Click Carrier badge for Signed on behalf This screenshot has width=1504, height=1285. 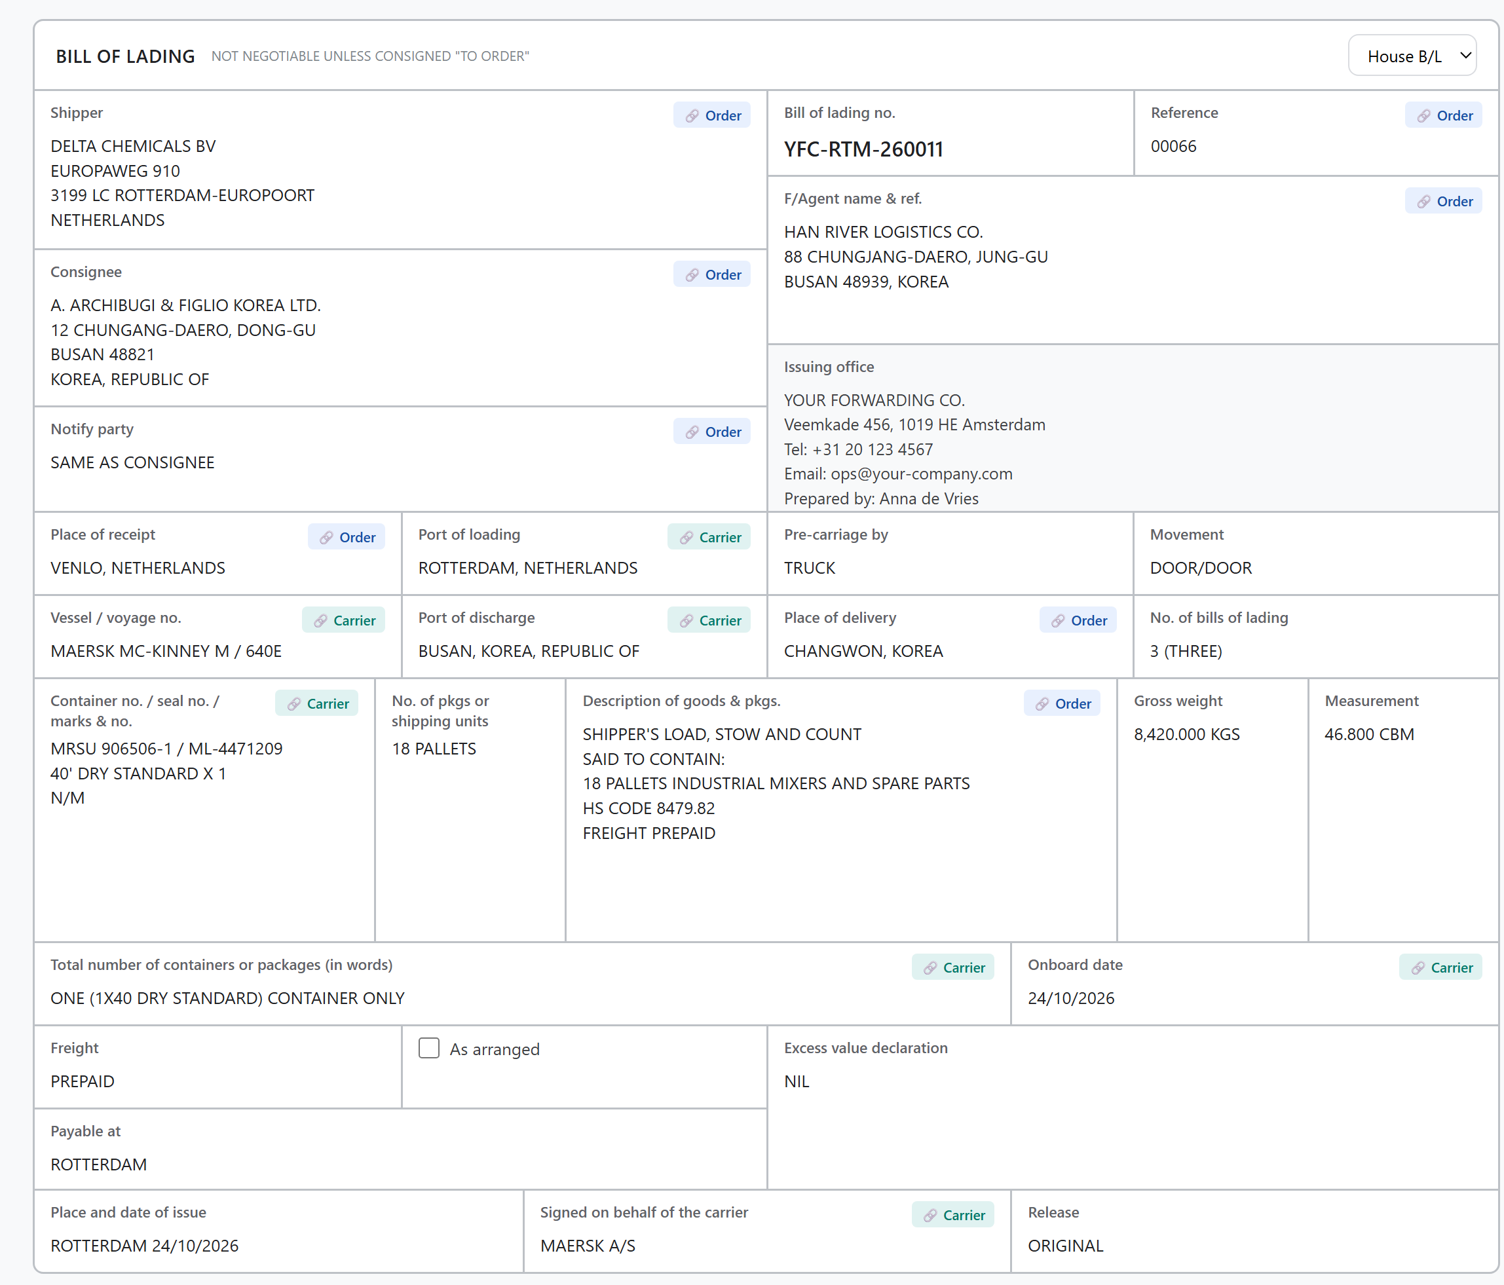pyautogui.click(x=953, y=1215)
